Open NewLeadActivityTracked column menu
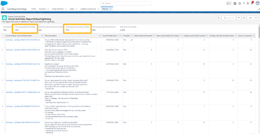This screenshot has width=260, height=135. [154, 36]
